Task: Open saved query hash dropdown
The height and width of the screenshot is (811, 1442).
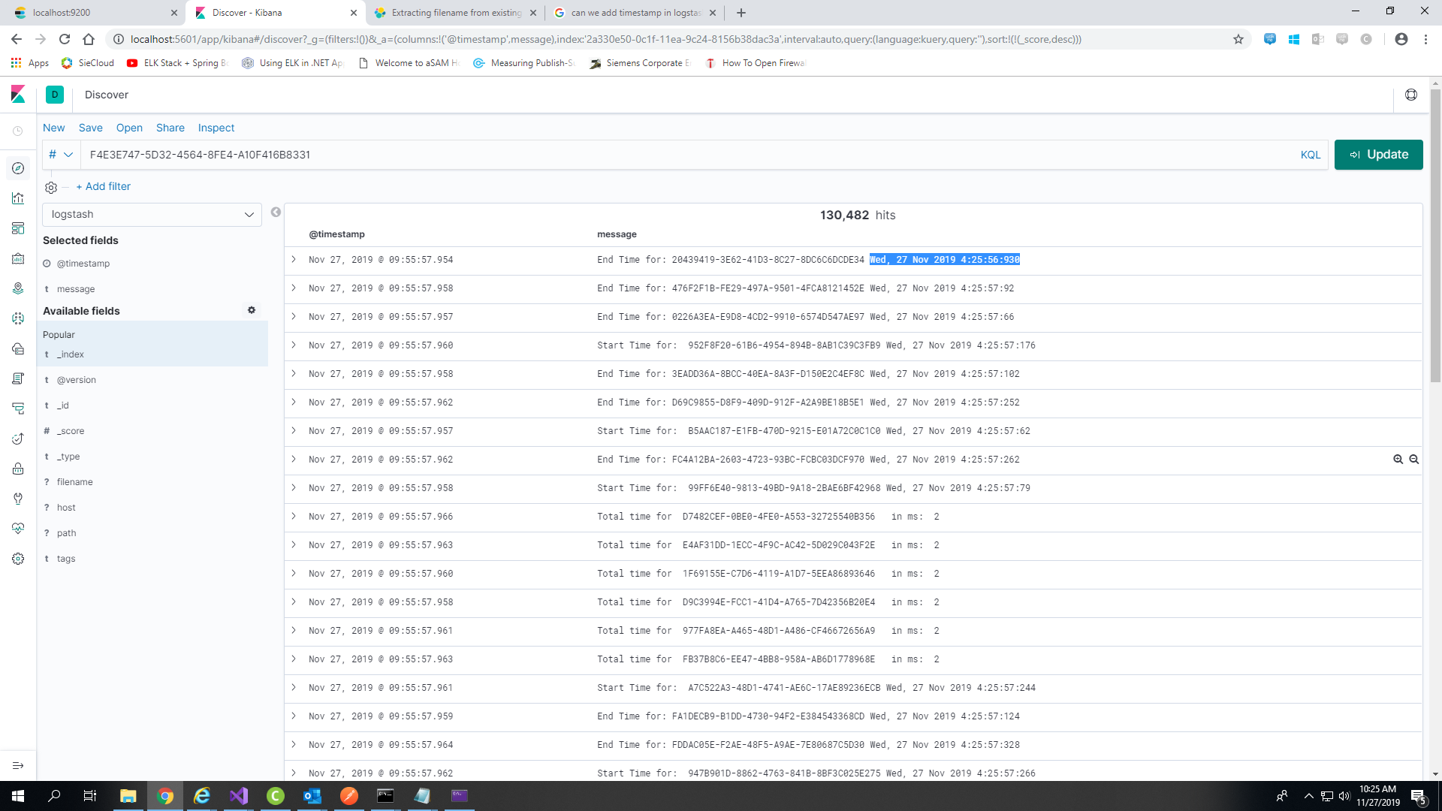Action: coord(60,155)
